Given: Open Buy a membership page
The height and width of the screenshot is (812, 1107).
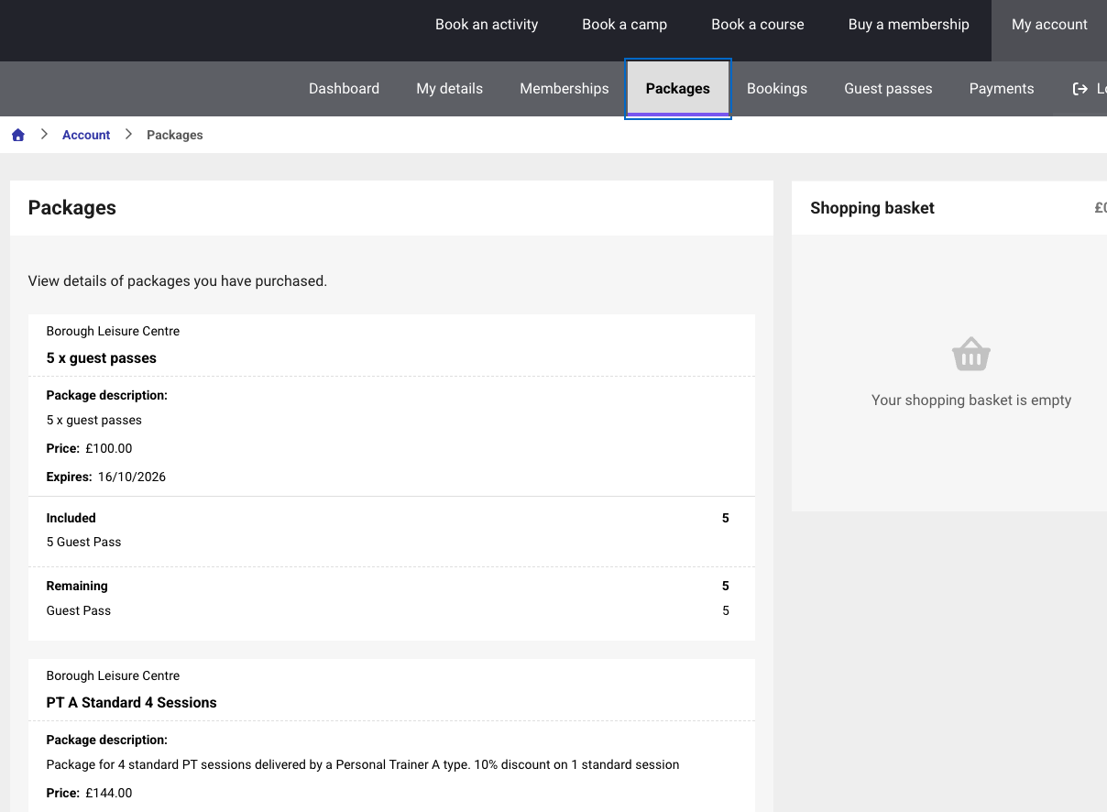Looking at the screenshot, I should 909,25.
